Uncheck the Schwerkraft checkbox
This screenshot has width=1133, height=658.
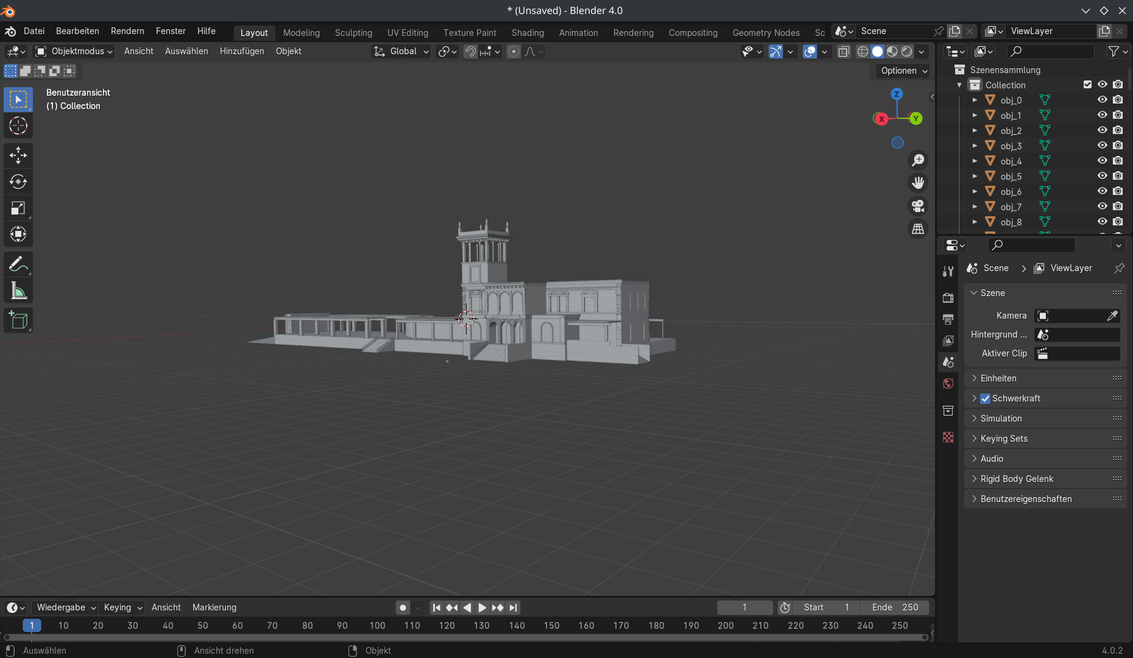pos(985,398)
